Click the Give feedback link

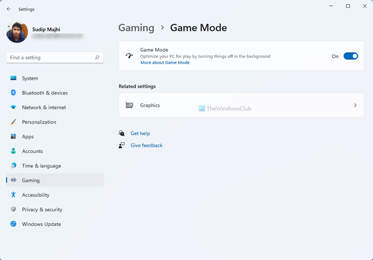(146, 145)
